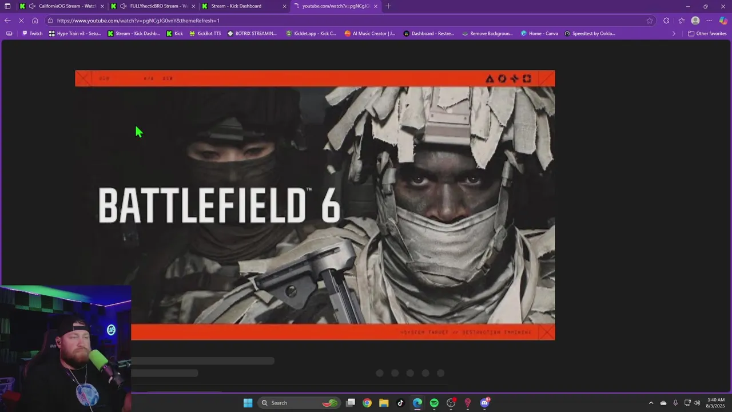
Task: Open a new browser tab
Action: pos(388,6)
